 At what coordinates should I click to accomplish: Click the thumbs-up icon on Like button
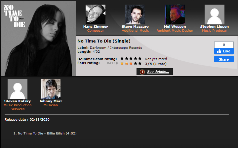click(x=219, y=51)
